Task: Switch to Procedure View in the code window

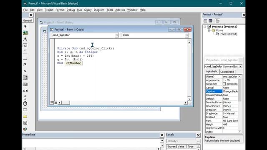Action: [x=52, y=102]
